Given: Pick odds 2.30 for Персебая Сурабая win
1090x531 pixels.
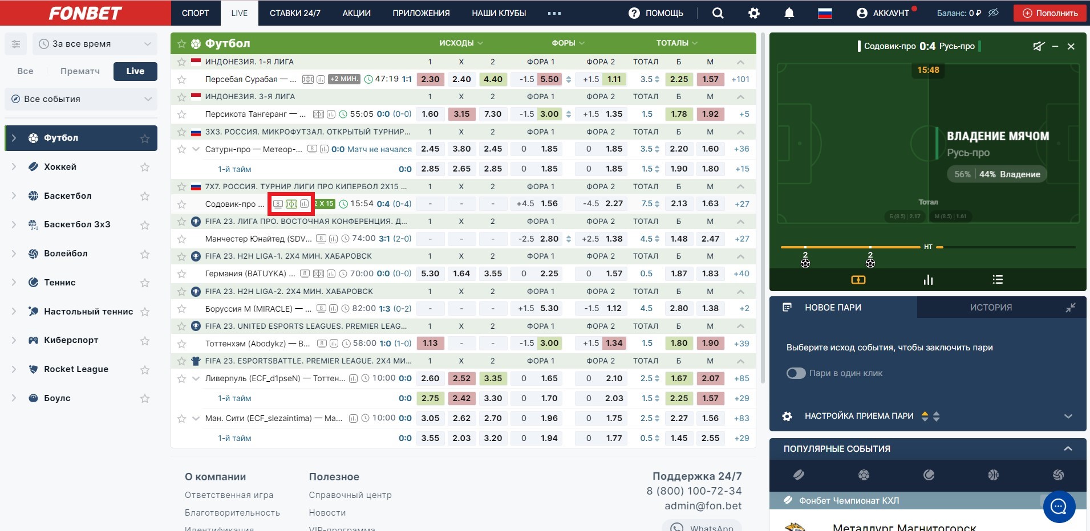Looking at the screenshot, I should pos(430,80).
